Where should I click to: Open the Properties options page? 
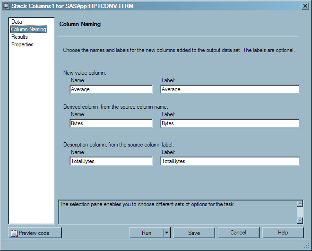coord(22,44)
